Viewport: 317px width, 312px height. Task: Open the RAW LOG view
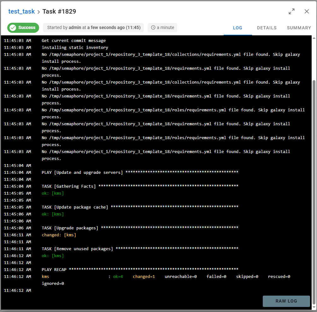(286, 301)
